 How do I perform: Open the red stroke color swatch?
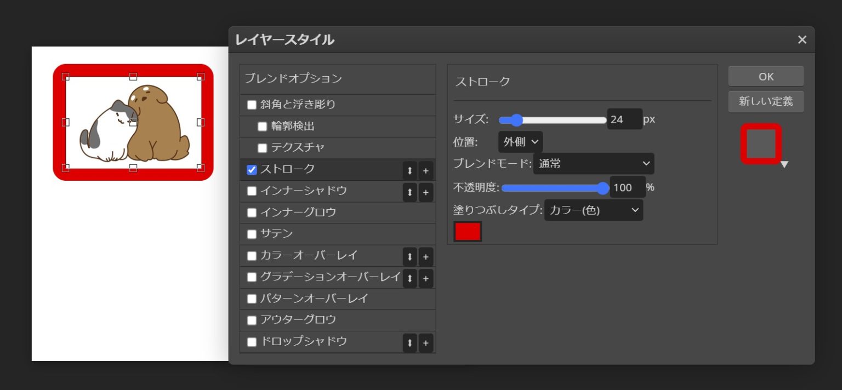pos(467,231)
